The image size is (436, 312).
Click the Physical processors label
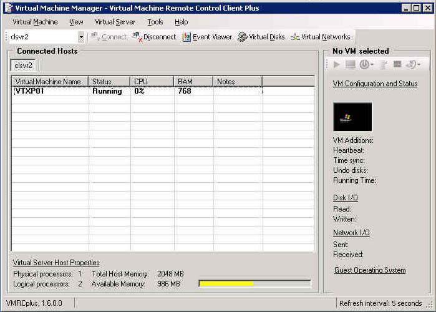click(x=43, y=274)
